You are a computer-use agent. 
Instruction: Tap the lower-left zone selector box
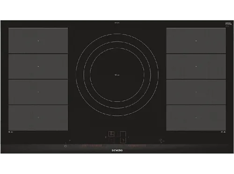[x=111, y=140]
